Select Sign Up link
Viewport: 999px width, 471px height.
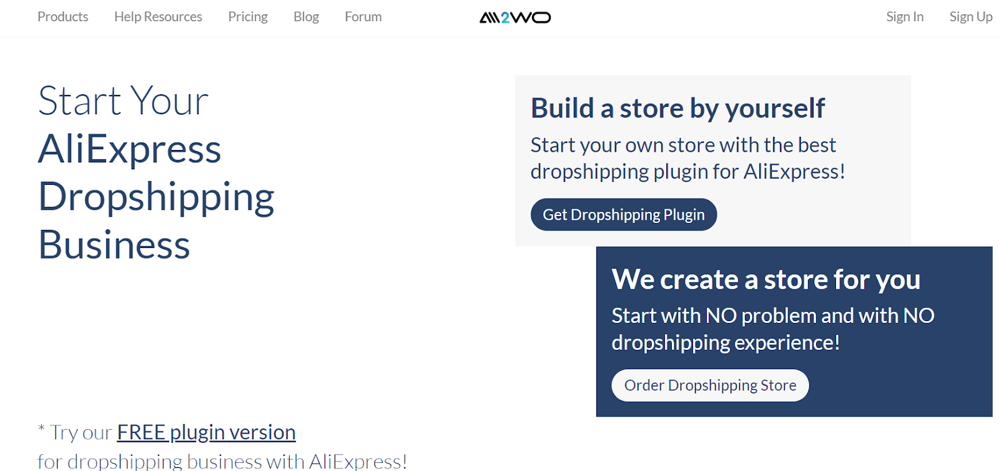tap(971, 17)
